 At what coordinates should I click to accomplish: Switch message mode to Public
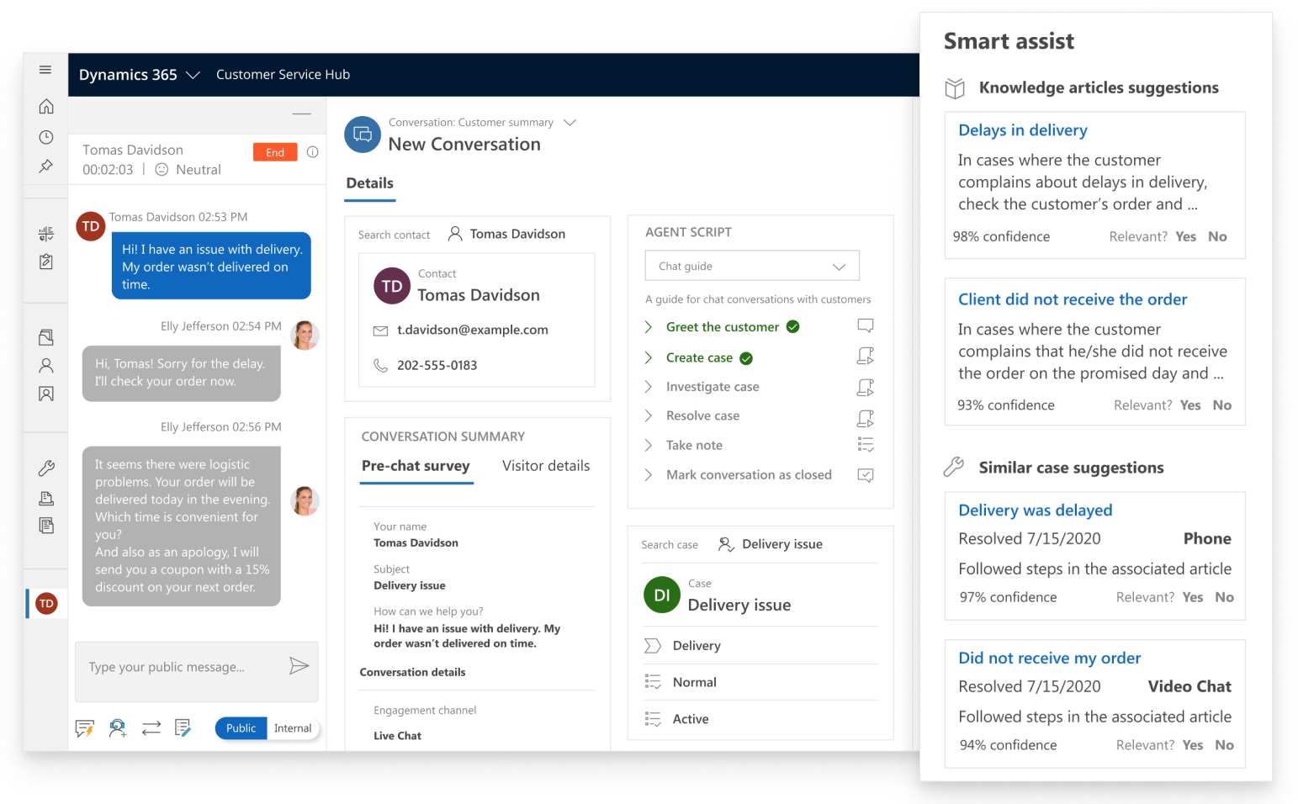click(x=241, y=728)
